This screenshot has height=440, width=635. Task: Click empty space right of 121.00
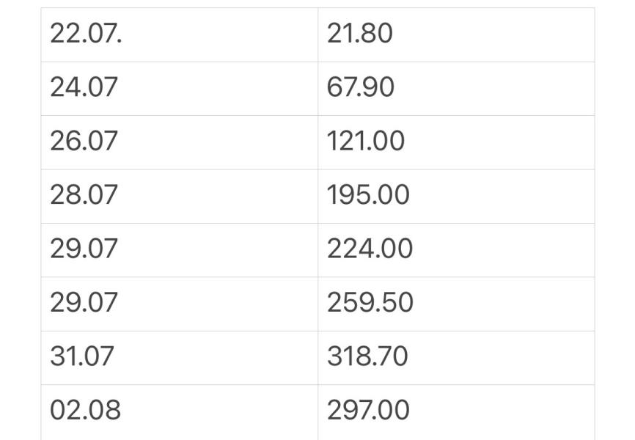[x=498, y=142]
